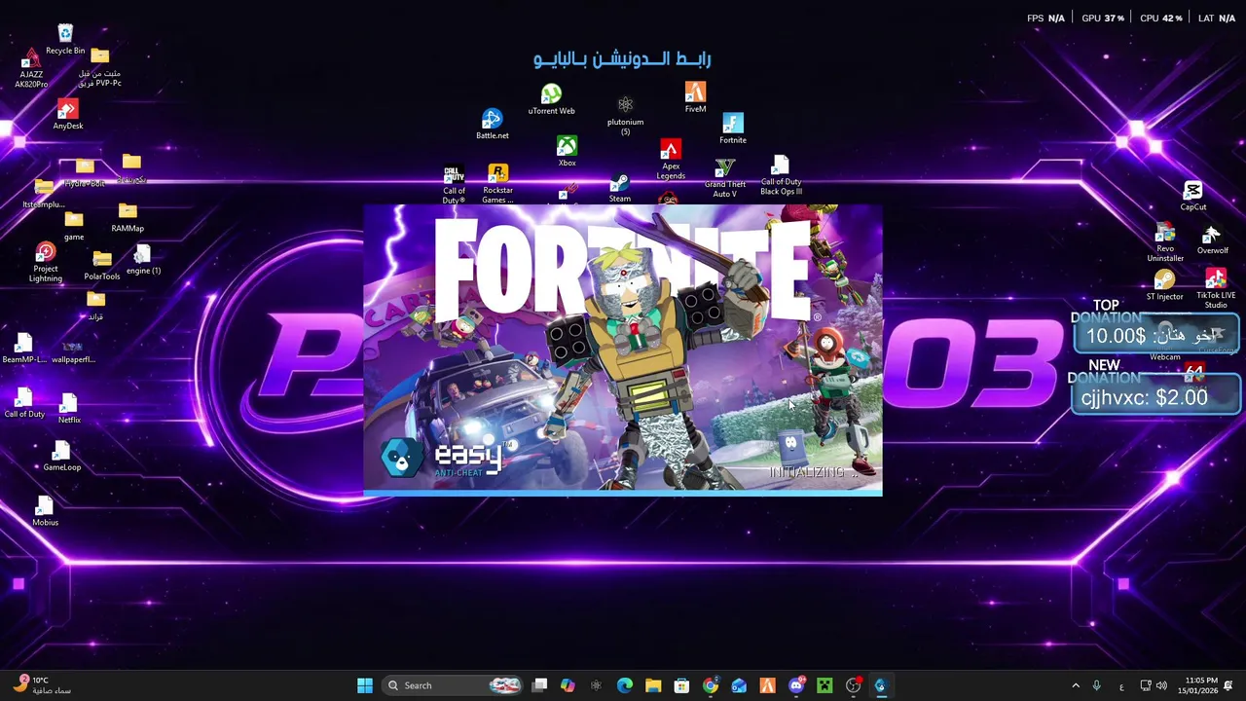Open Microsoft Store taskbar icon
Image resolution: width=1246 pixels, height=701 pixels.
(x=681, y=685)
